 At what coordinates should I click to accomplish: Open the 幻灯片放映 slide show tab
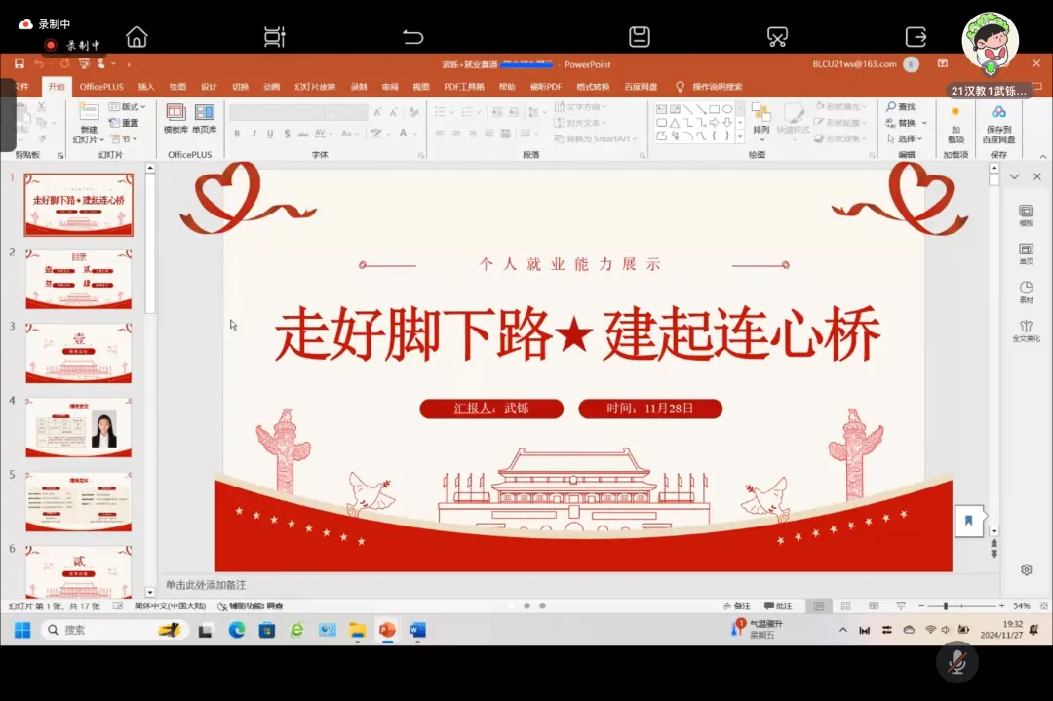[315, 87]
